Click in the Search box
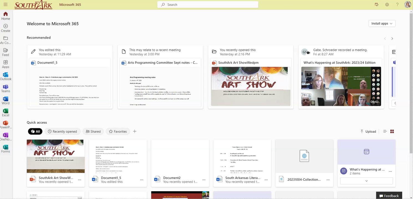 (x=208, y=5)
